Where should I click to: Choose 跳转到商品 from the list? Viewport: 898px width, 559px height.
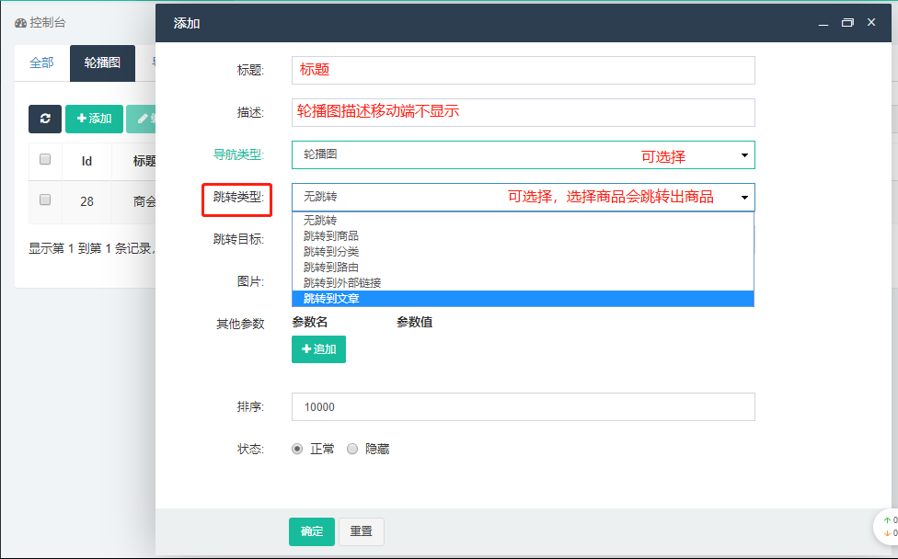pos(331,236)
